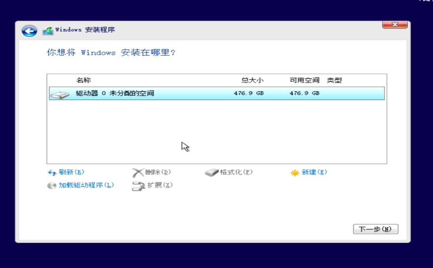Click the 删除(D) link text
Screen dimensions: 433x268
coord(158,172)
